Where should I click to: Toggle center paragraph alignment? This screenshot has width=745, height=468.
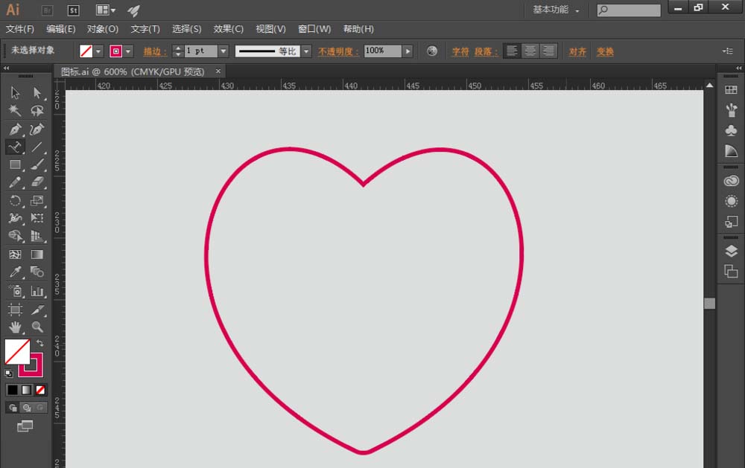[x=530, y=51]
